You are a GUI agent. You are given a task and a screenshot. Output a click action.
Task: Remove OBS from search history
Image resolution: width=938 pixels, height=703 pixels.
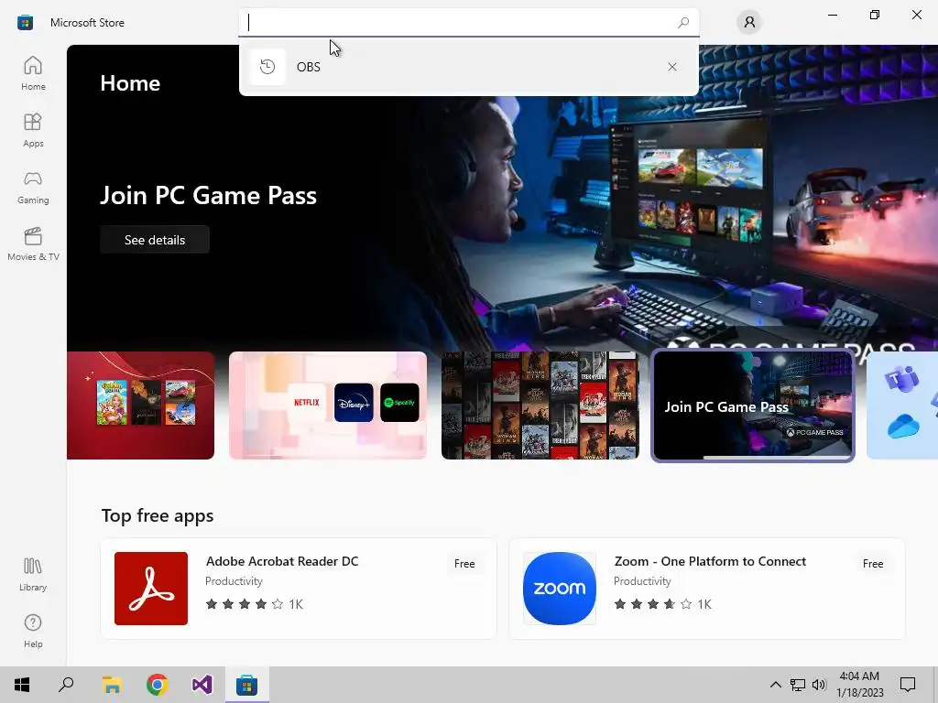tap(671, 67)
